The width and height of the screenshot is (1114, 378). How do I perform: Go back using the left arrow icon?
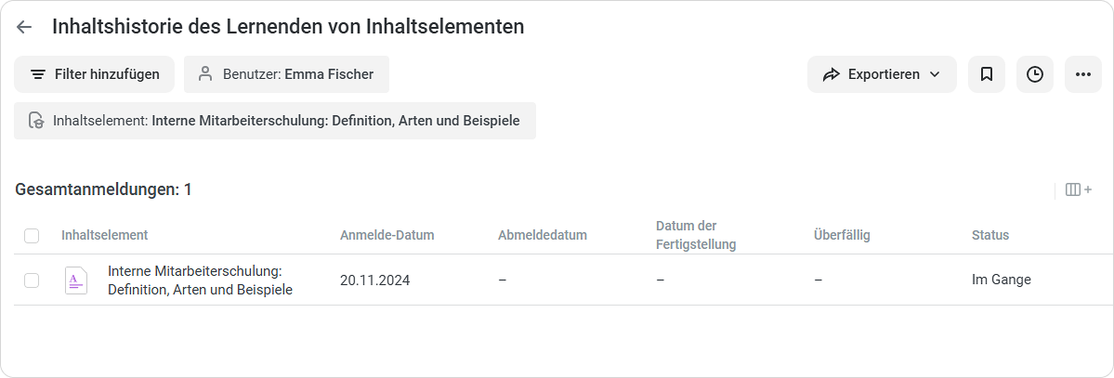24,27
